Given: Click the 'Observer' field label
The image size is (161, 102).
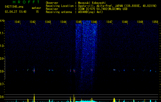Looking at the screenshot, I should (x=52, y=3).
